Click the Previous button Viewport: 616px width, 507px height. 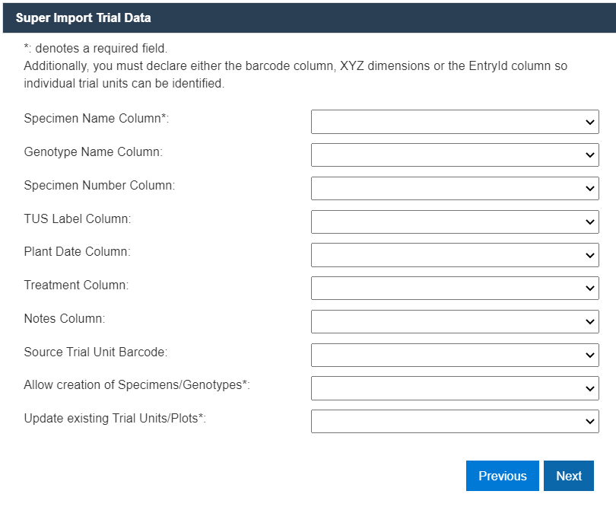click(502, 475)
